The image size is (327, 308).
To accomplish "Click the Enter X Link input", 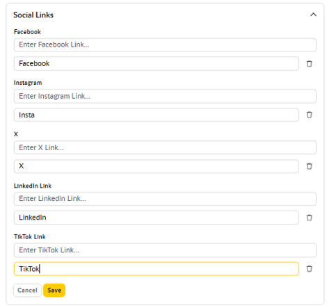I will [165, 147].
